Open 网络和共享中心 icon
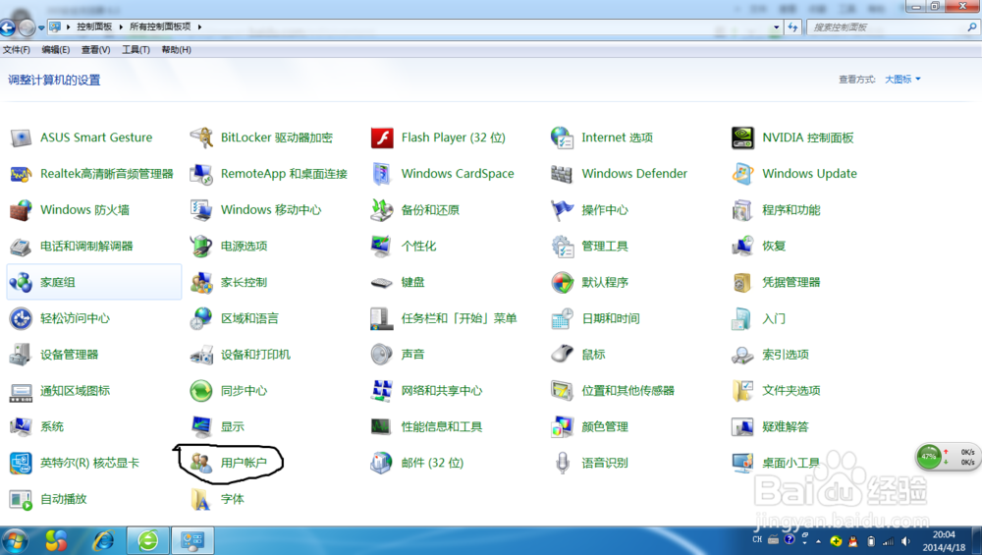 381,390
